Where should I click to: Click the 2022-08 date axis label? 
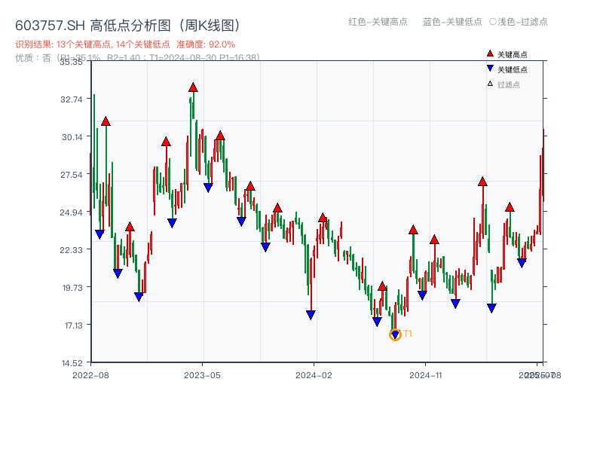point(90,375)
